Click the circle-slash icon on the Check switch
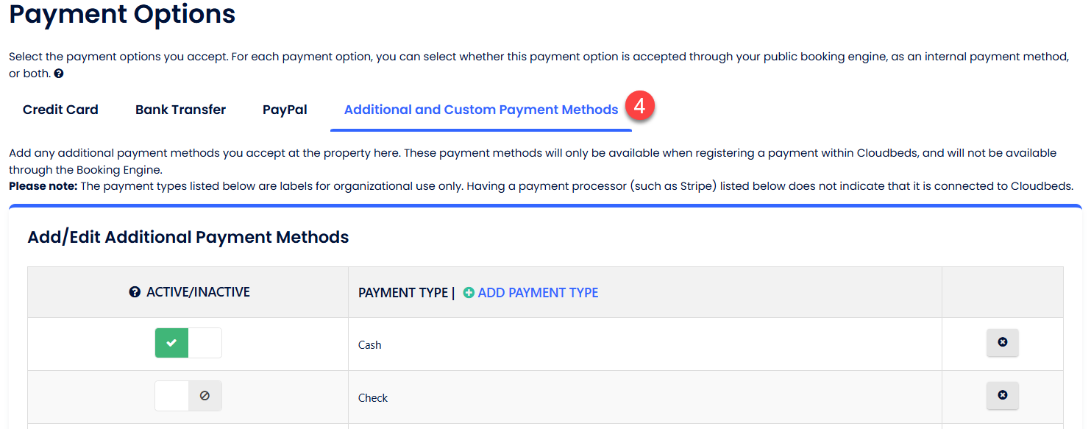Image resolution: width=1091 pixels, height=429 pixels. tap(205, 396)
